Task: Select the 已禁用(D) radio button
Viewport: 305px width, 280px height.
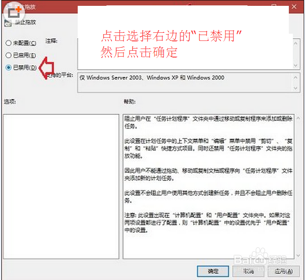Action: click(x=9, y=67)
